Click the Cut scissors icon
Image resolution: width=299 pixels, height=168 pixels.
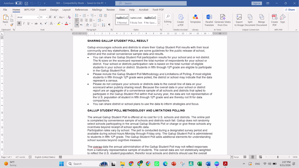[x=12, y=16]
